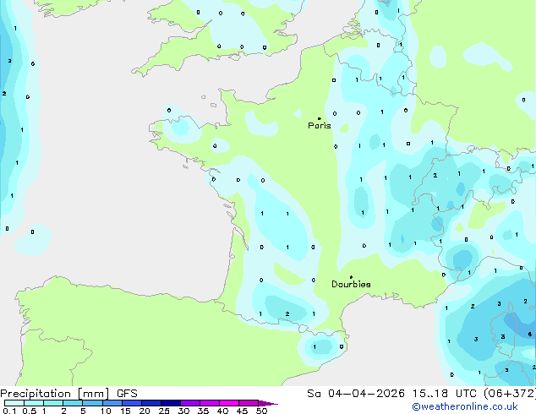Pick the 1–2 mm legend swatch
Viewport: 536px width, 414px height.
[x=53, y=403]
